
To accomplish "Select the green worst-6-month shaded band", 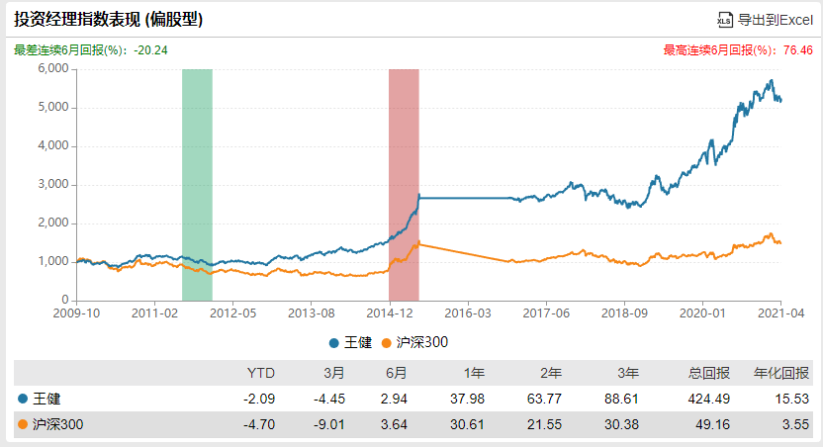I will 198,185.
